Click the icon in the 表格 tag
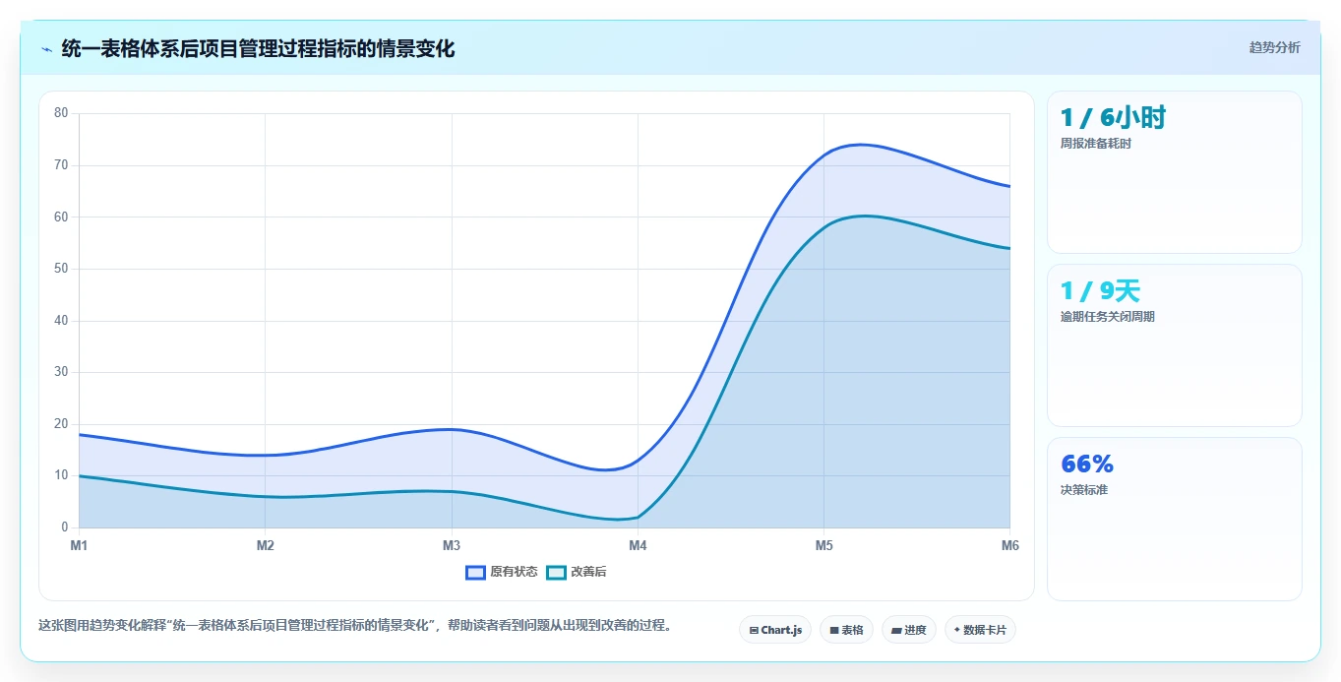The image size is (1341, 682). pyautogui.click(x=834, y=630)
